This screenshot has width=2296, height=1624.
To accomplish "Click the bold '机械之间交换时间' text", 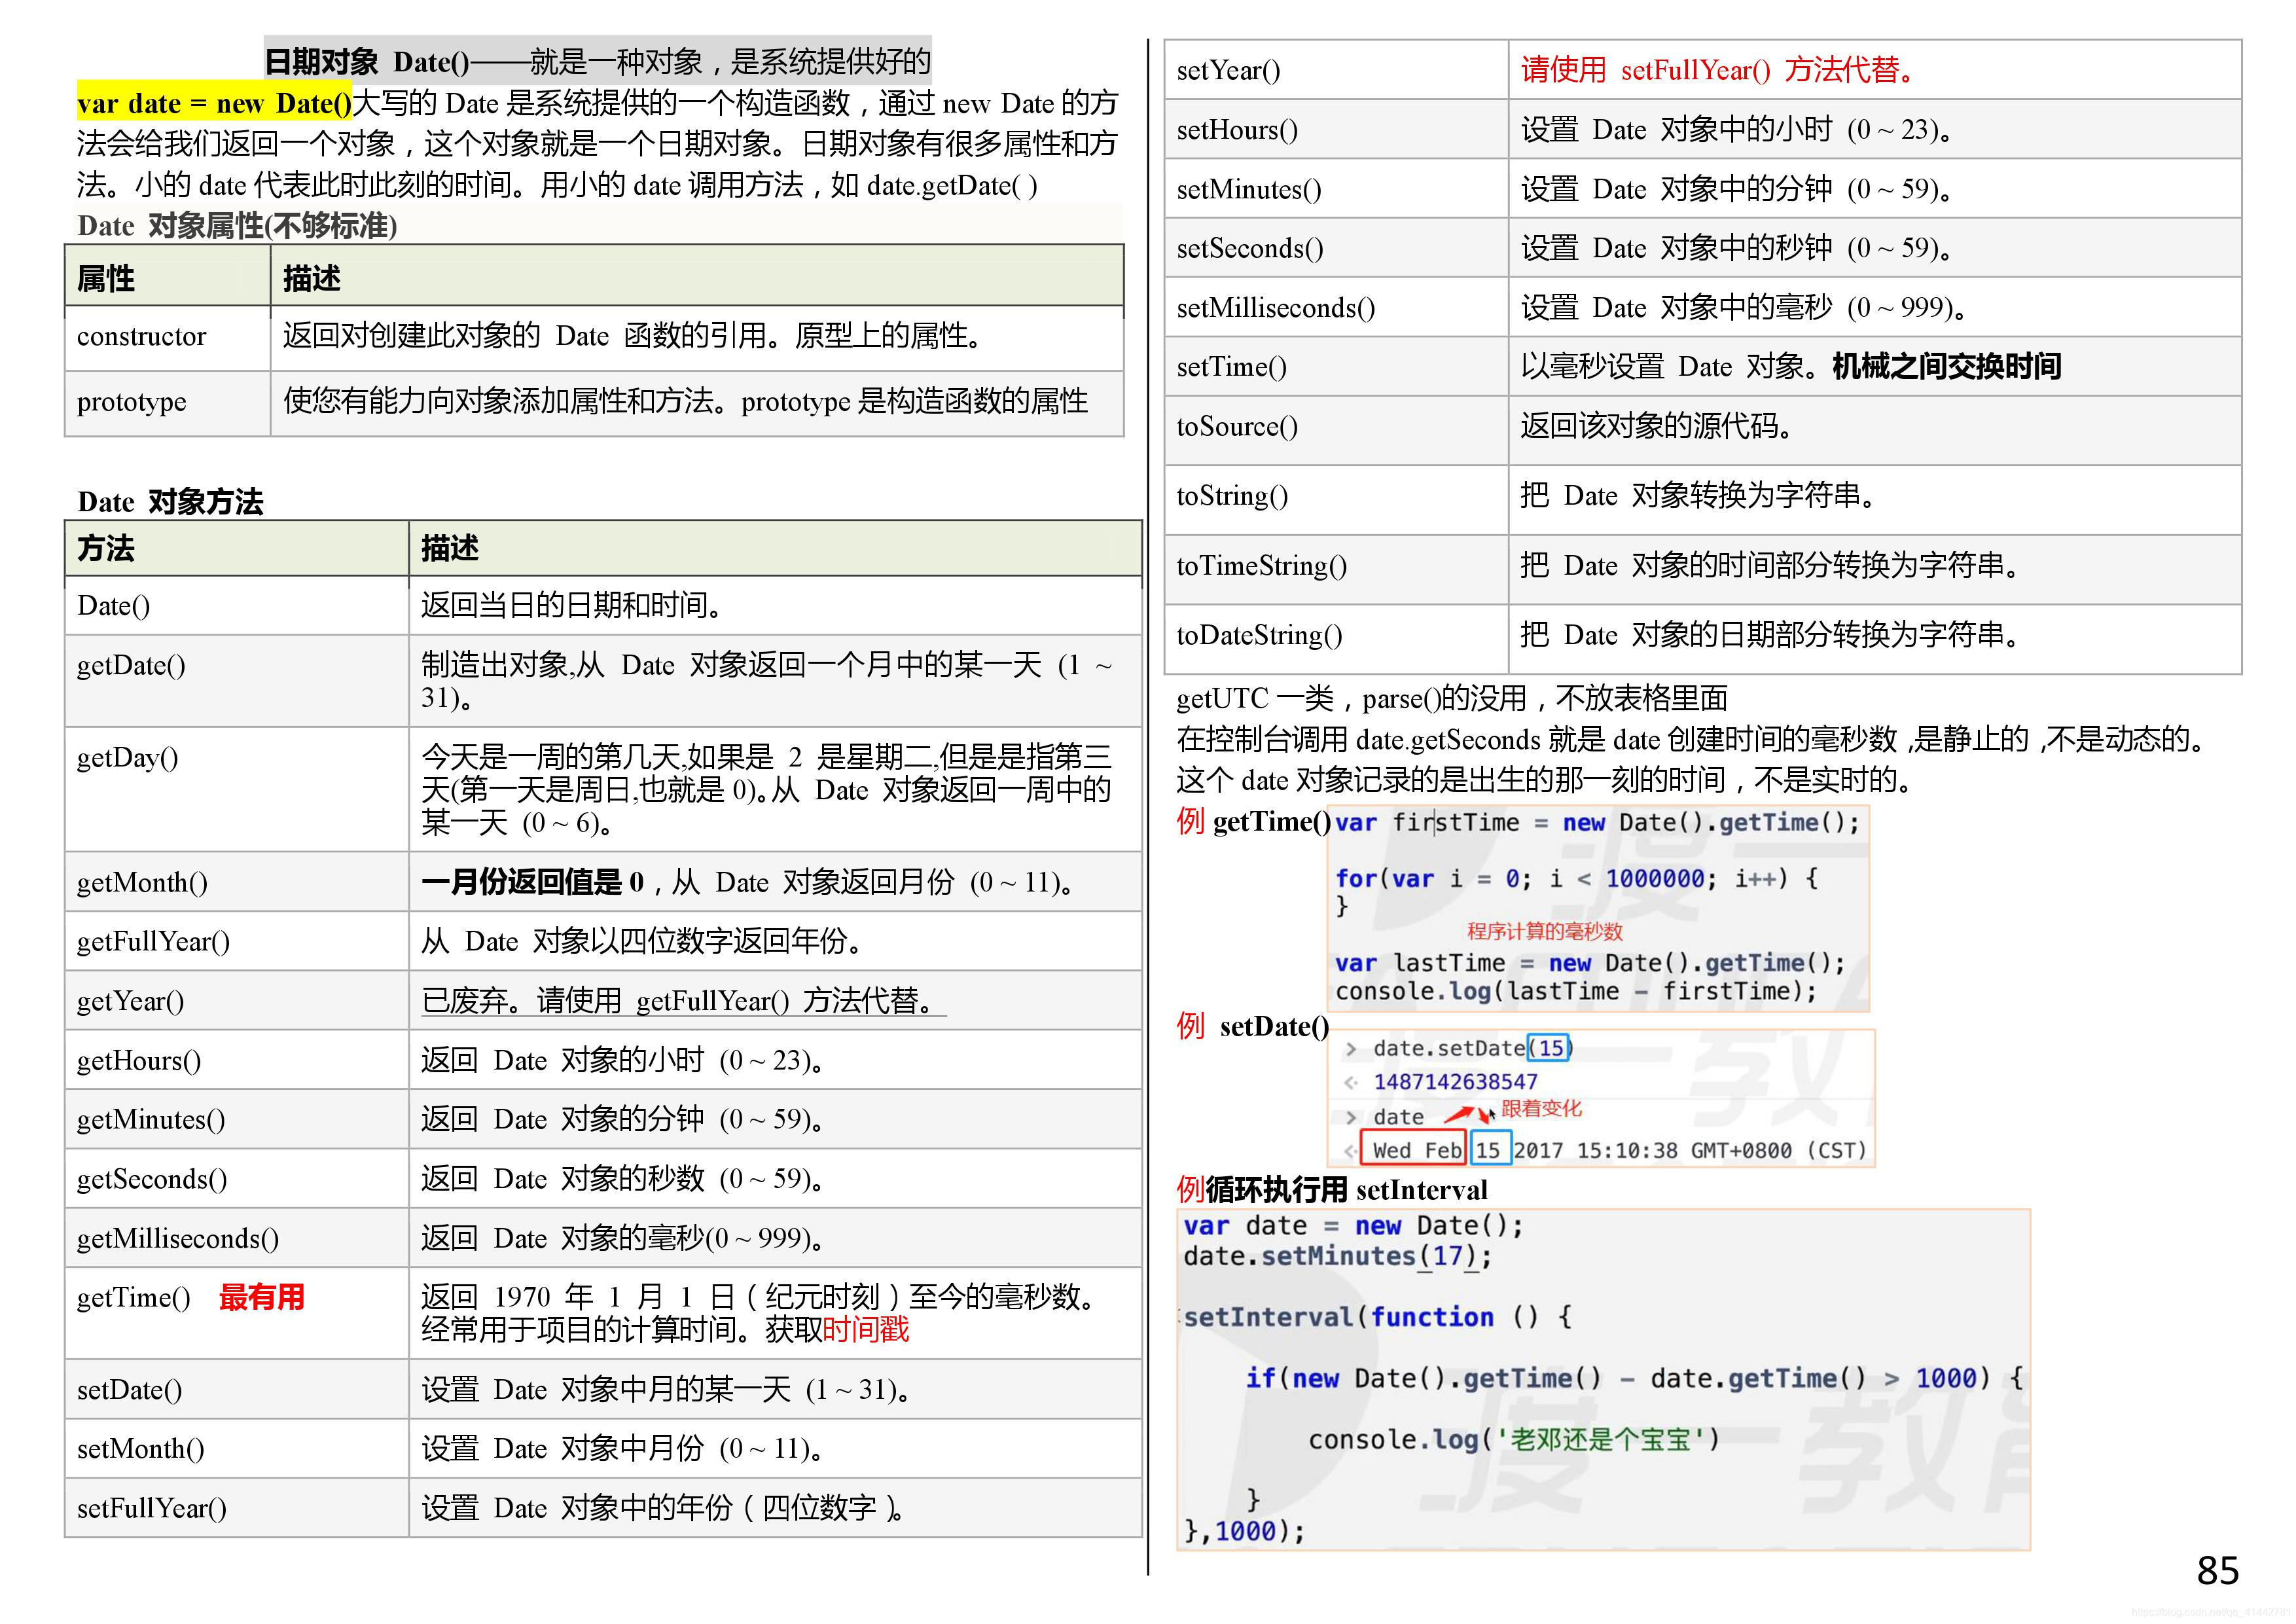I will pos(1947,366).
